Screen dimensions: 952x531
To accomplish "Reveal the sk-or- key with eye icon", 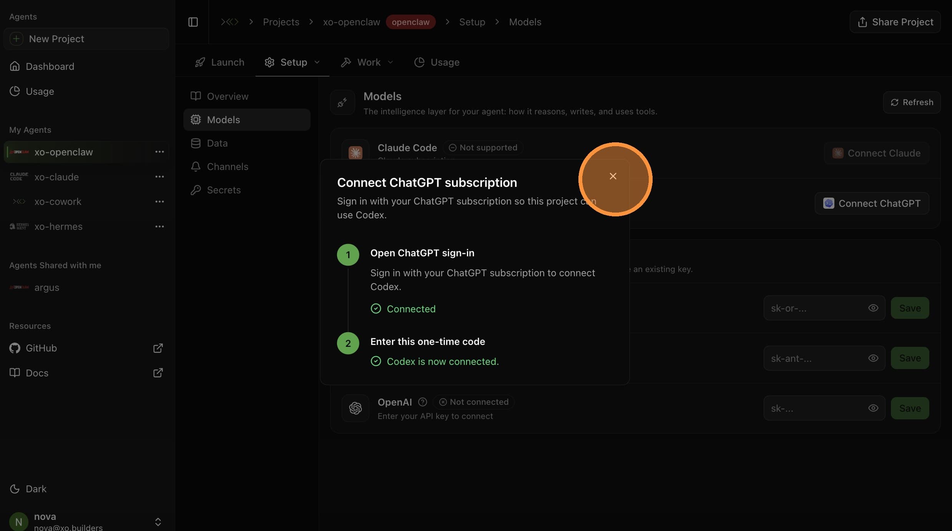I will tap(873, 308).
